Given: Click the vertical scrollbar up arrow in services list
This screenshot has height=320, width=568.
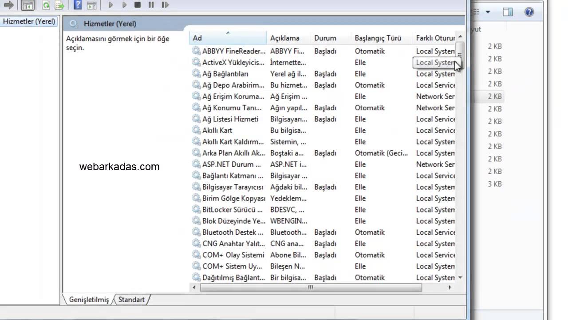Looking at the screenshot, I should point(460,36).
